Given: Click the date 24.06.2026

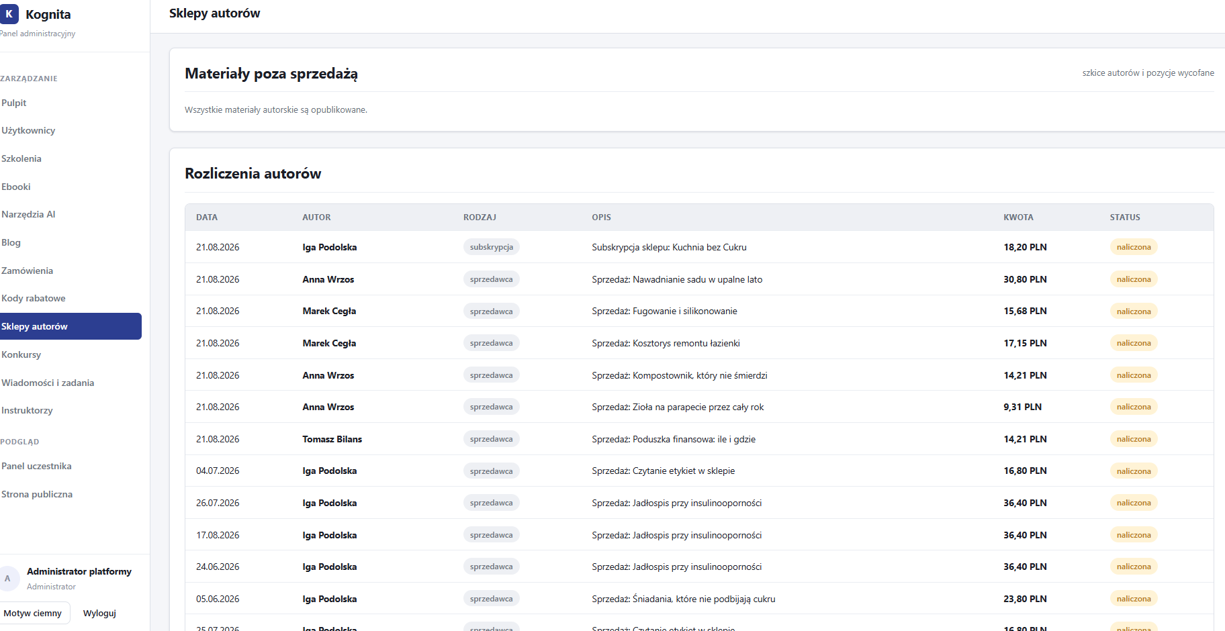Looking at the screenshot, I should coord(218,567).
